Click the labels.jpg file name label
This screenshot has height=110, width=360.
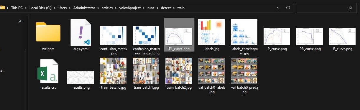pyautogui.click(x=212, y=49)
